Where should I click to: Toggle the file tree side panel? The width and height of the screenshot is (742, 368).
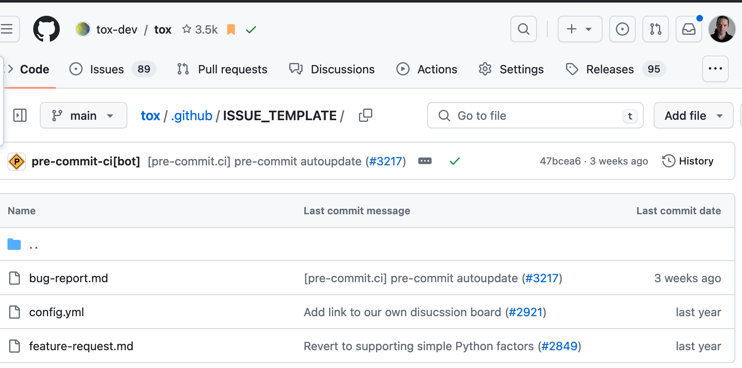coord(20,115)
